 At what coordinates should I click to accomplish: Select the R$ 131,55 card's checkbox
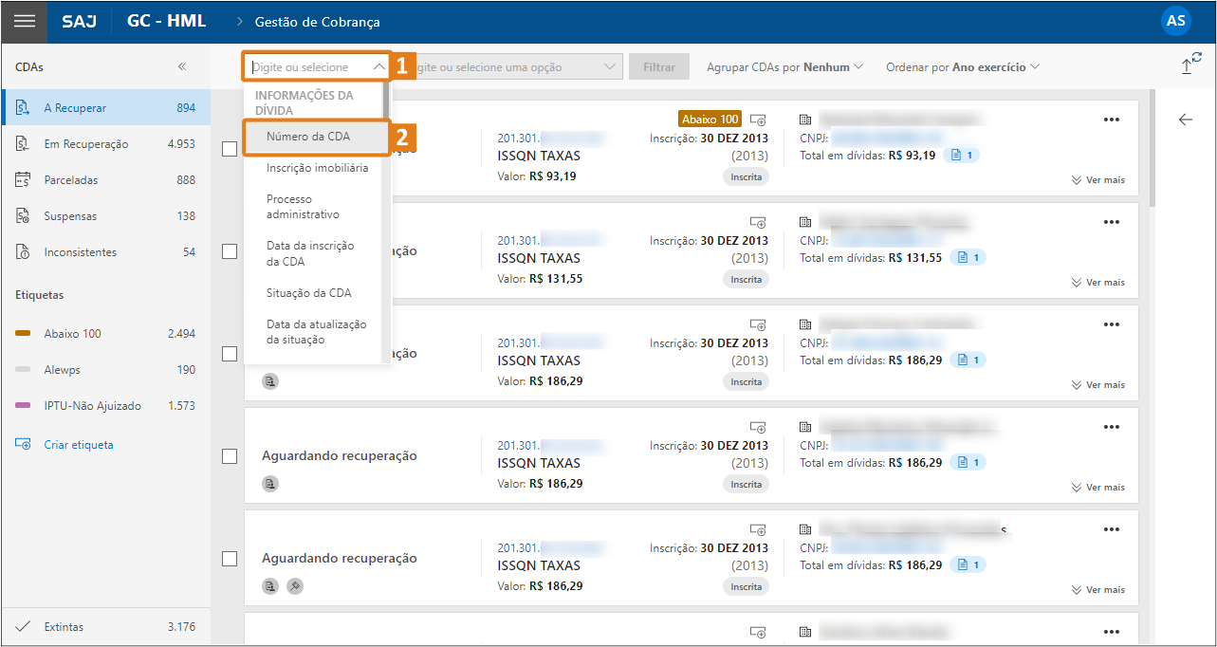[230, 251]
